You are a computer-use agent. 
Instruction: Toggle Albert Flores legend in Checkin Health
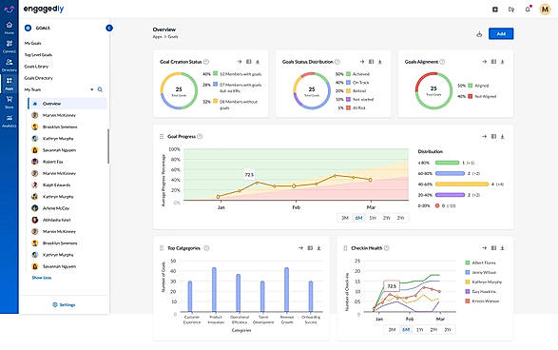[468, 262]
